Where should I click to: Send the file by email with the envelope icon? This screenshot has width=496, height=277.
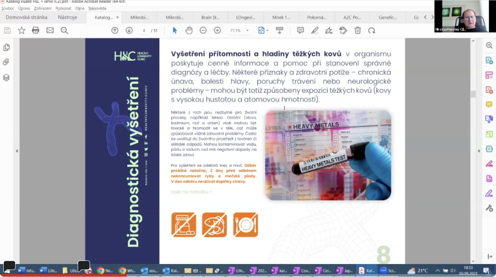(x=50, y=31)
